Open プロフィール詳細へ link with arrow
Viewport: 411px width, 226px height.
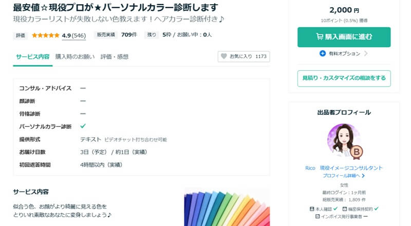[344, 176]
